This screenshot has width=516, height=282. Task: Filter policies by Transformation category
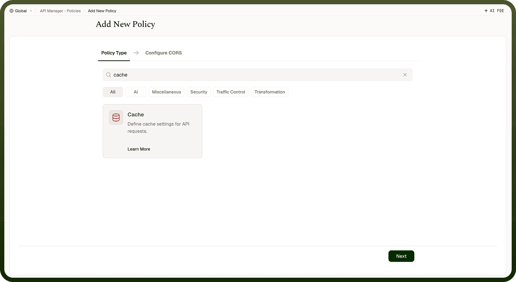(270, 92)
